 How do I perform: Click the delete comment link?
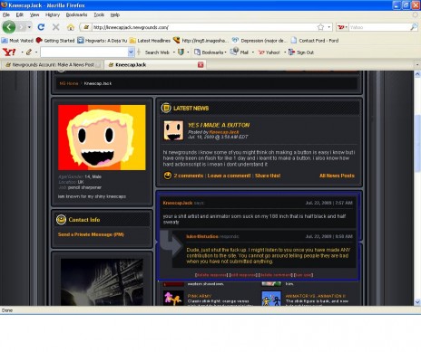276,275
